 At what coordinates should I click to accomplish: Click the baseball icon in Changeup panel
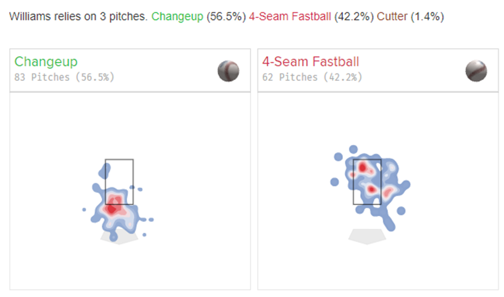tap(228, 71)
